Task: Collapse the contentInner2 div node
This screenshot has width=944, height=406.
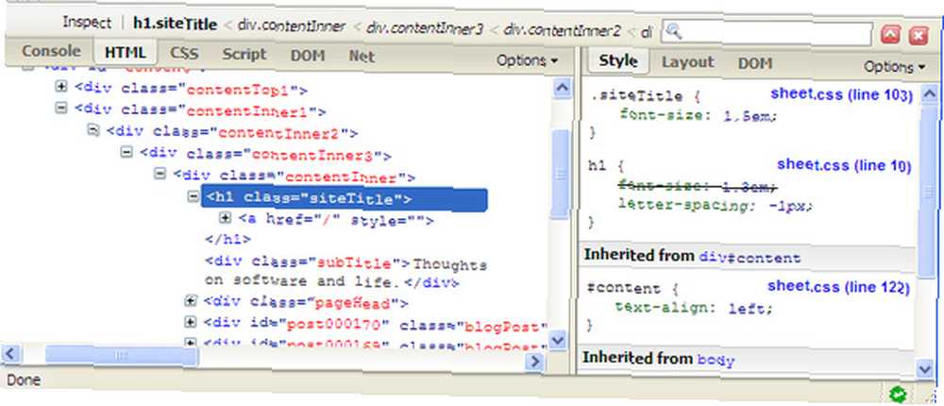Action: (93, 129)
